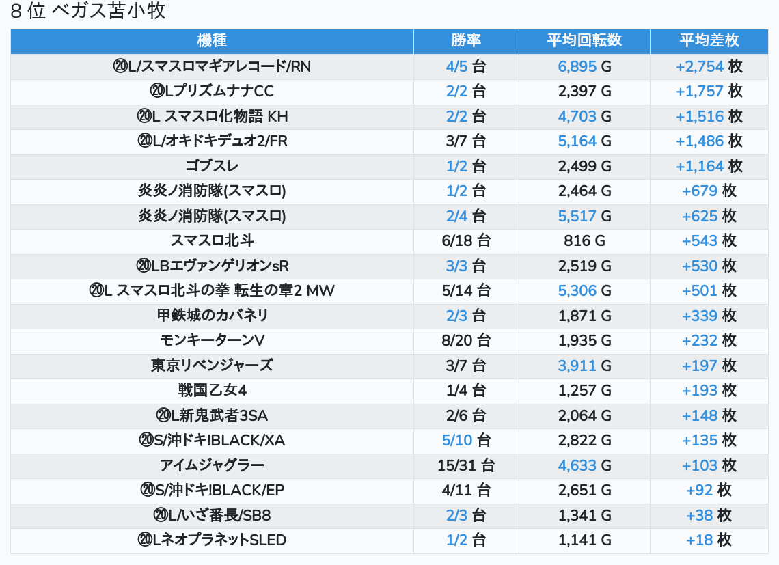Click the スマスロマギアレコード machine name
The width and height of the screenshot is (779, 565).
(212, 66)
